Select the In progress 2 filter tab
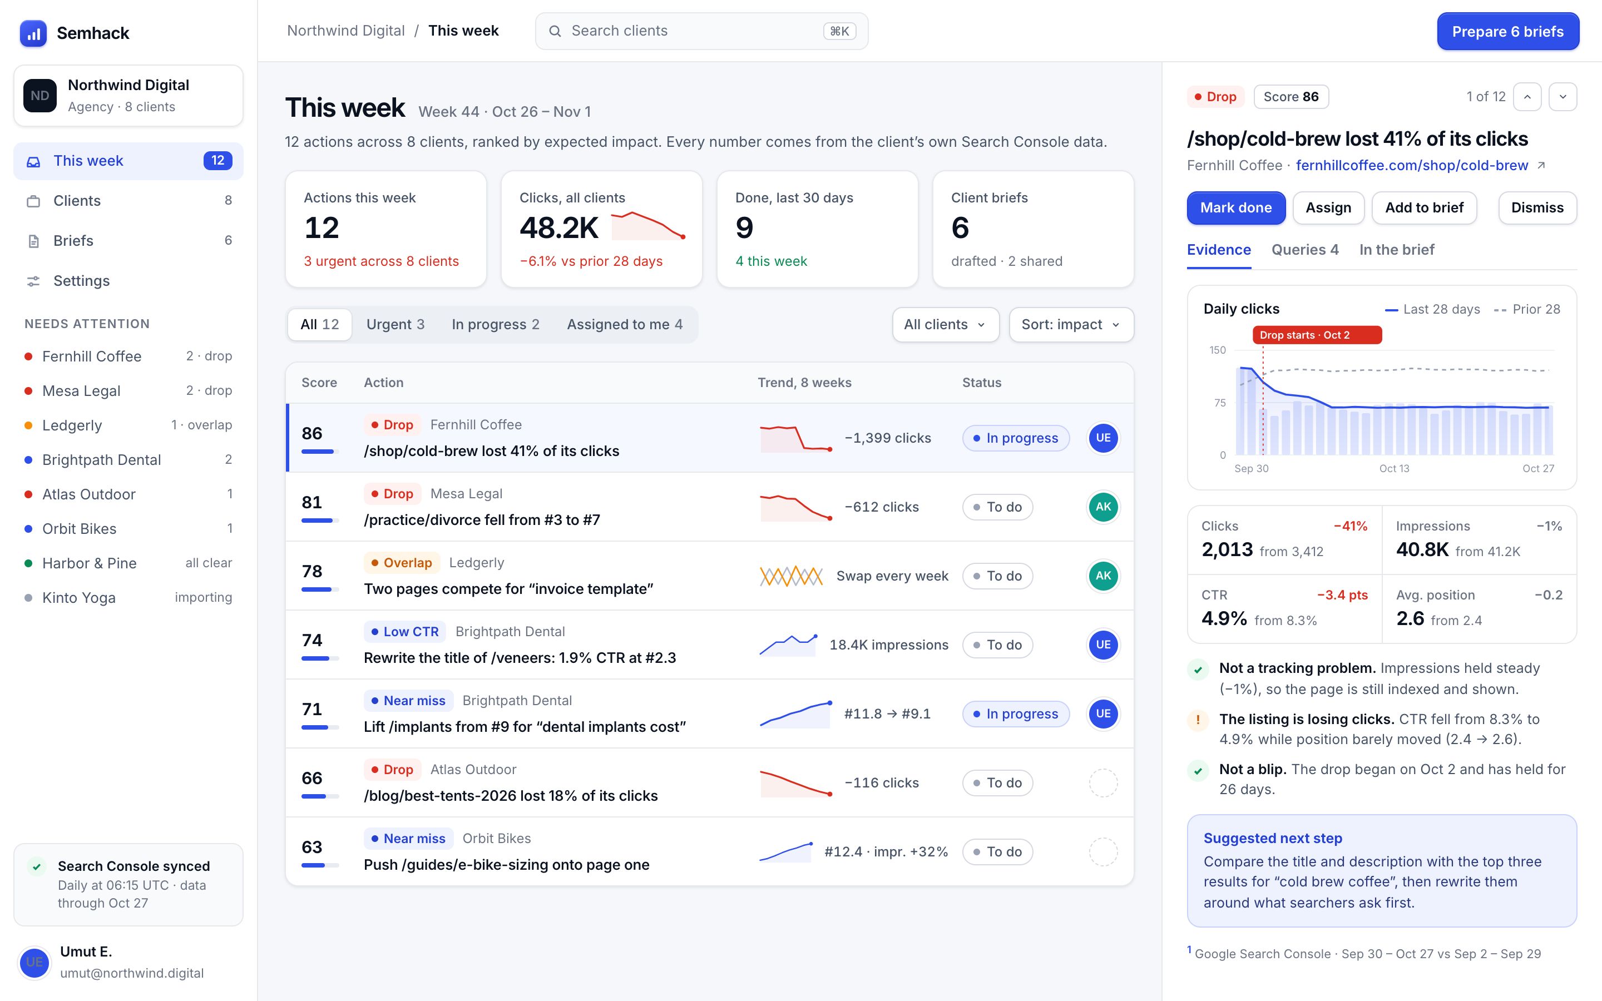 coord(495,324)
